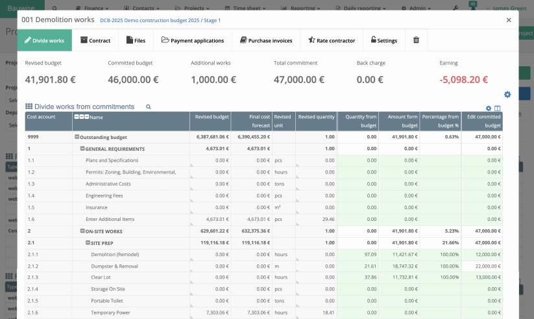Switch to the Contract tab
The image size is (534, 319).
(95, 40)
